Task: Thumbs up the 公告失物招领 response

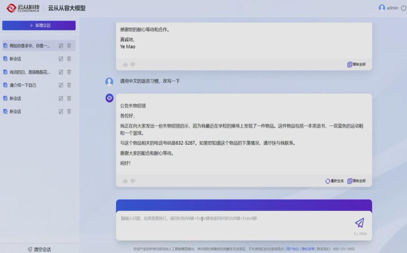Action: pos(125,181)
